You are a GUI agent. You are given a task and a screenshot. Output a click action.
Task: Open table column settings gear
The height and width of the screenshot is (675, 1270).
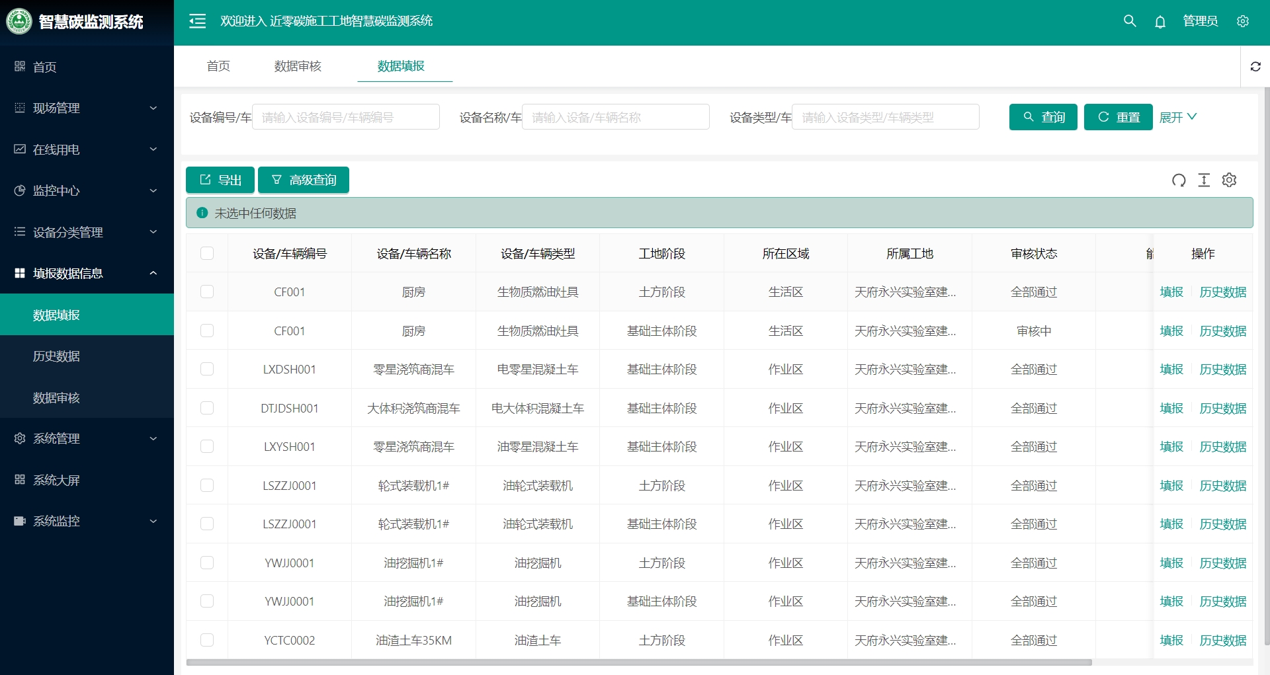point(1229,180)
